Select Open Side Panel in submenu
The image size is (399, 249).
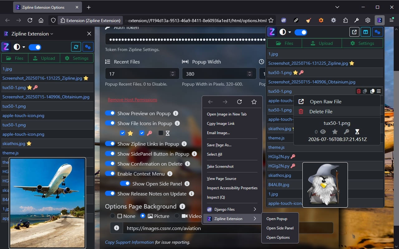click(x=280, y=228)
